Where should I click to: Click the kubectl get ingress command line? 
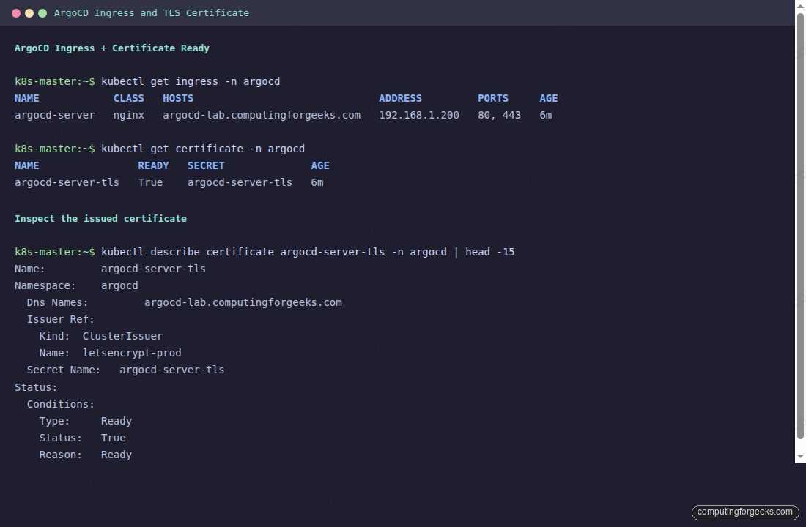[191, 81]
